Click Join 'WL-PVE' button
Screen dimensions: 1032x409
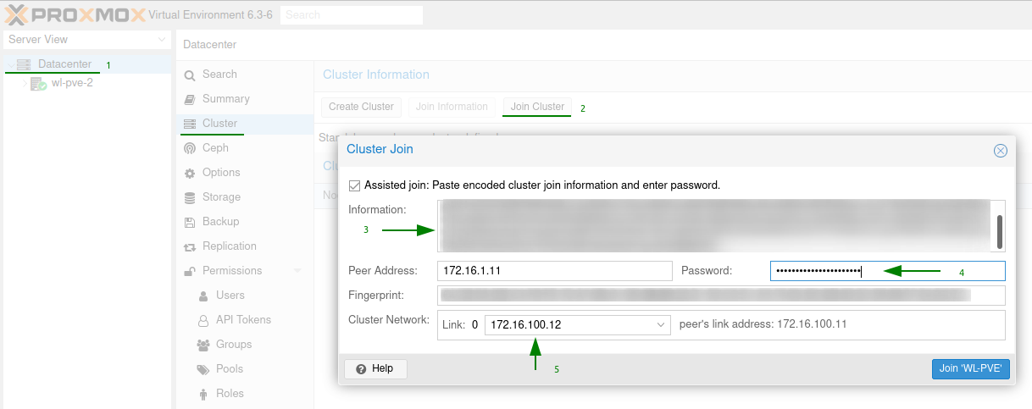[x=970, y=369]
